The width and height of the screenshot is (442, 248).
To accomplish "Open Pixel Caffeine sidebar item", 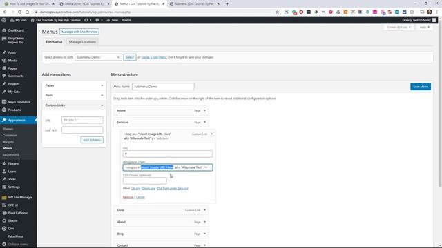I will click(x=17, y=213).
